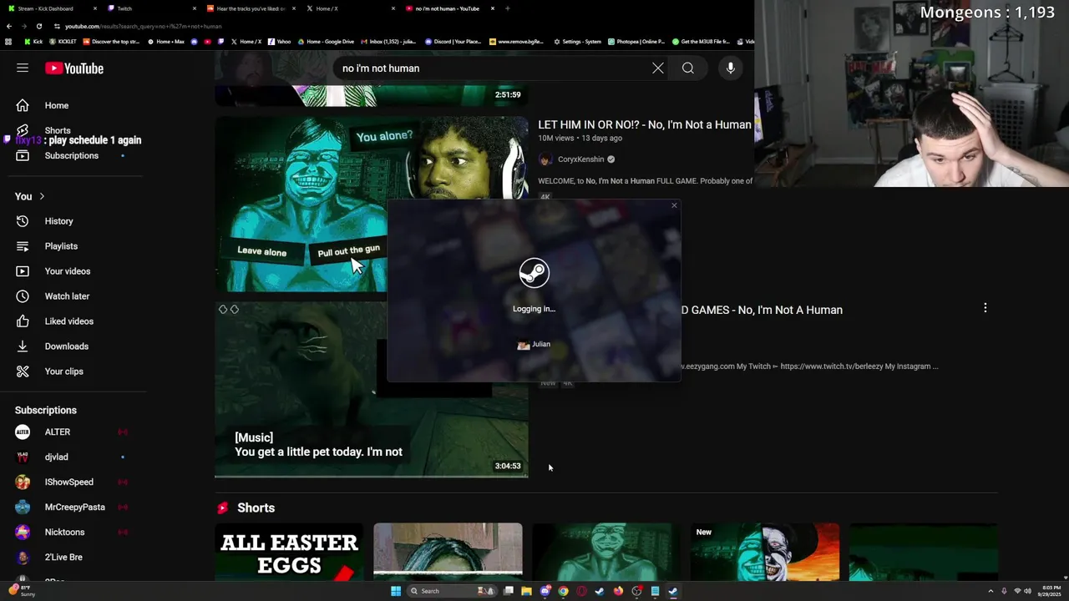The width and height of the screenshot is (1069, 601).
Task: Open the Windows Start menu
Action: tap(396, 591)
